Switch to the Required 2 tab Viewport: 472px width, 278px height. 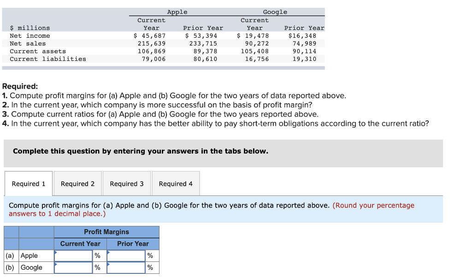[x=77, y=183]
